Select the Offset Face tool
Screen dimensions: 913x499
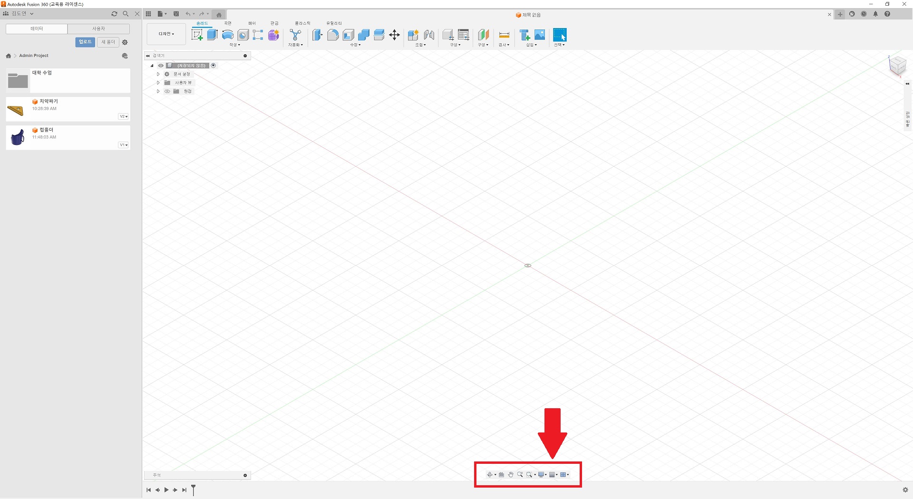[379, 35]
